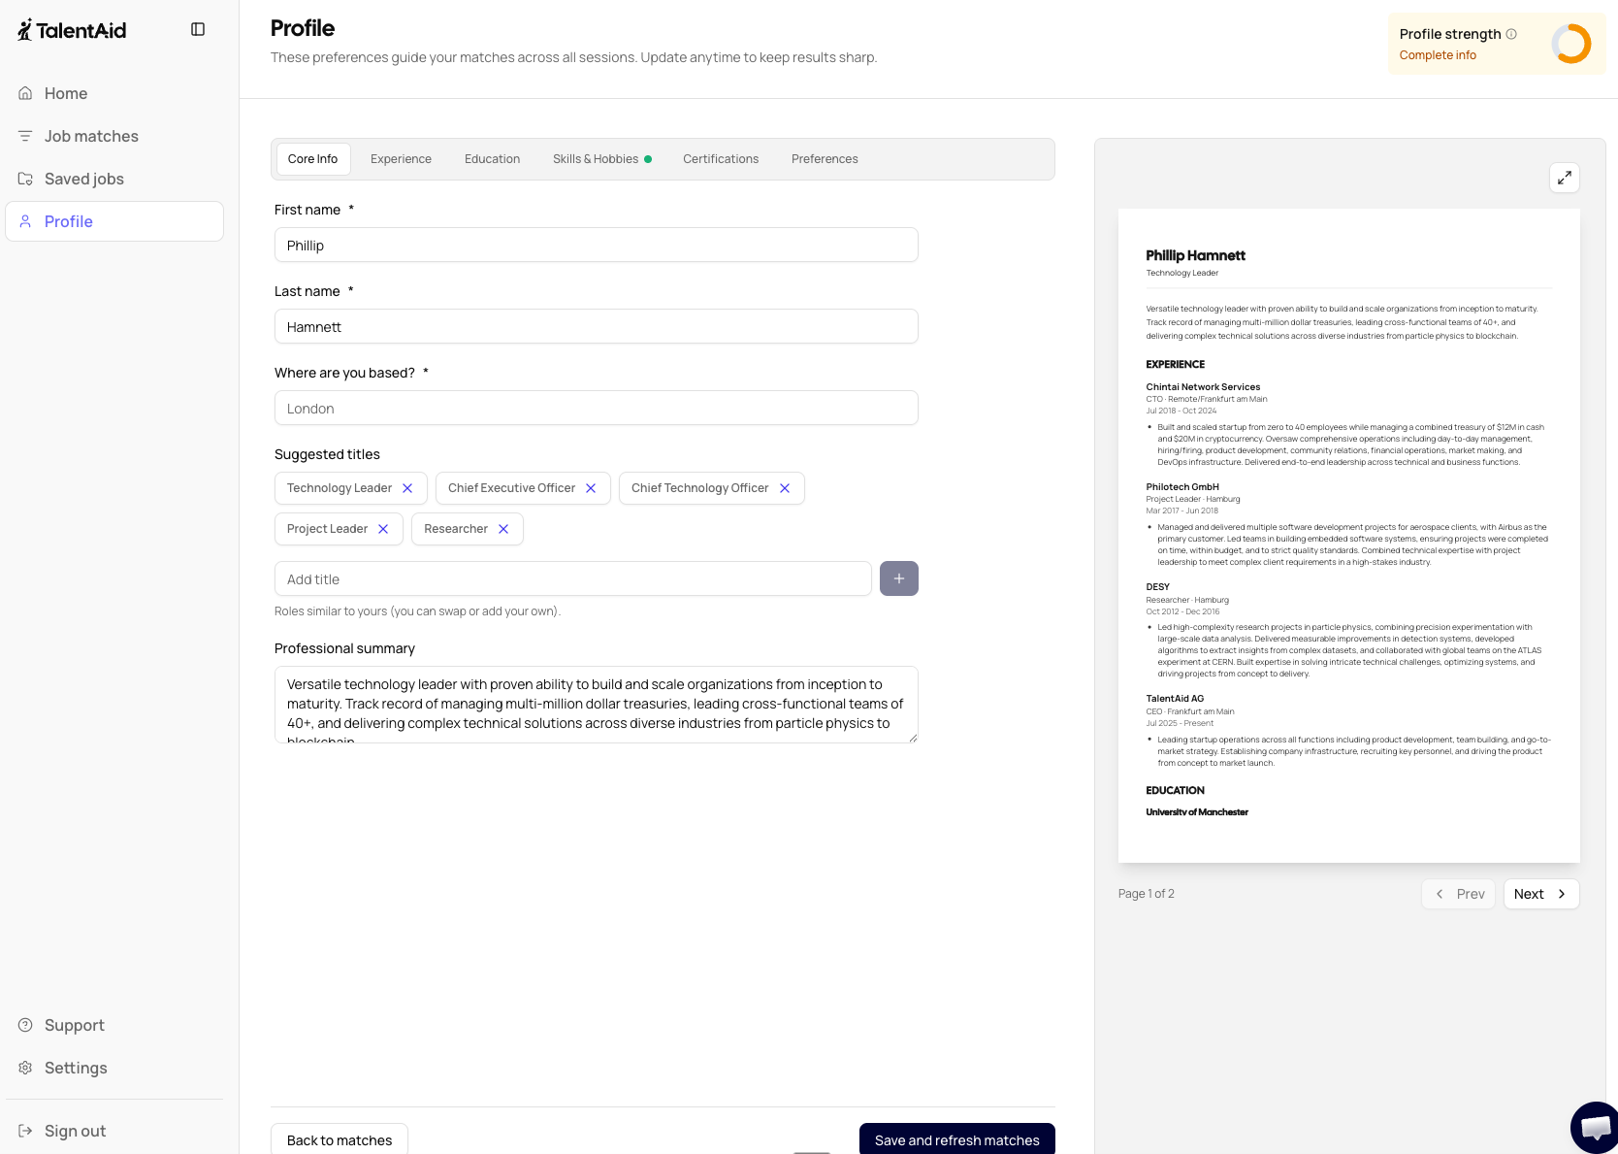Expand the resume preview to fullscreen
1618x1154 pixels.
tap(1565, 178)
